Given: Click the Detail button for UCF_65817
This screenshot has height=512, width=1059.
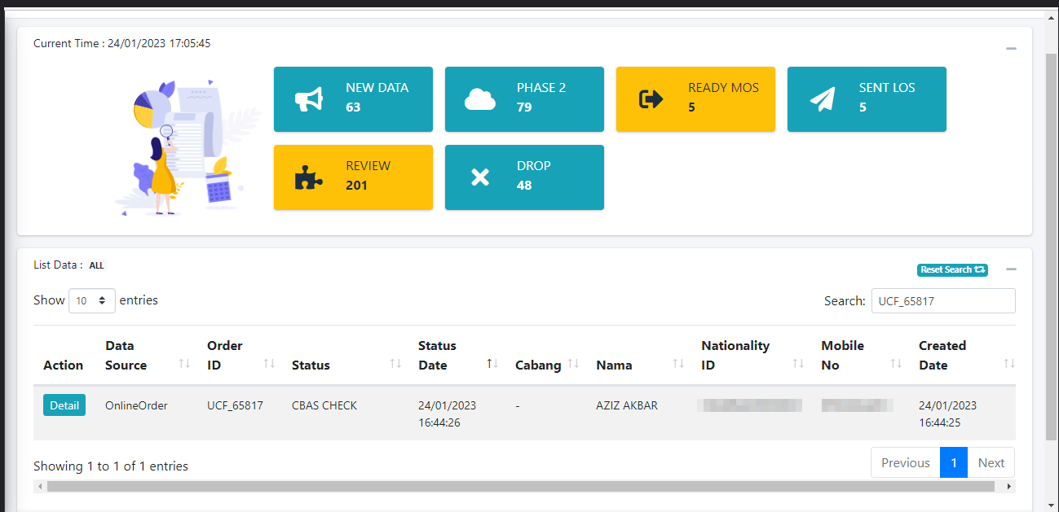Looking at the screenshot, I should (x=64, y=405).
